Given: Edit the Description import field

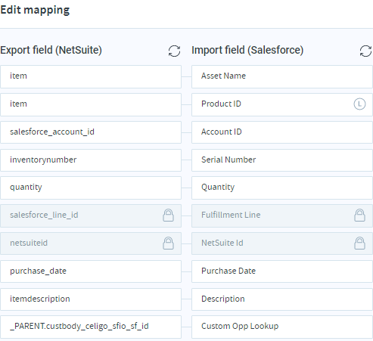Looking at the screenshot, I should point(282,299).
